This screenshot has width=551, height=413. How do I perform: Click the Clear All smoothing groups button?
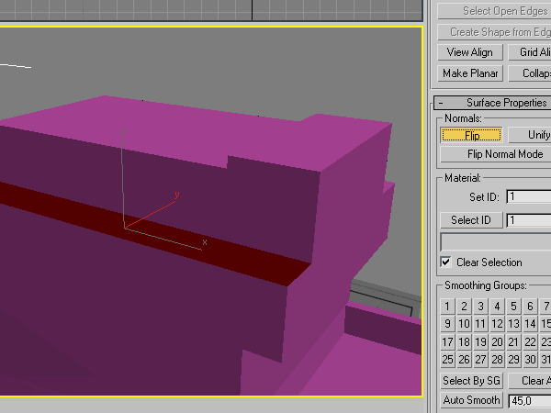click(x=530, y=381)
